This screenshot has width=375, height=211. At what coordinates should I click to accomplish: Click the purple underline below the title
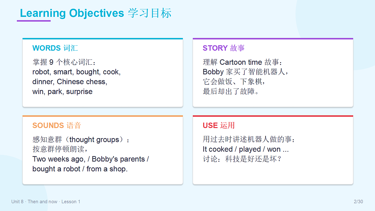(34, 21)
